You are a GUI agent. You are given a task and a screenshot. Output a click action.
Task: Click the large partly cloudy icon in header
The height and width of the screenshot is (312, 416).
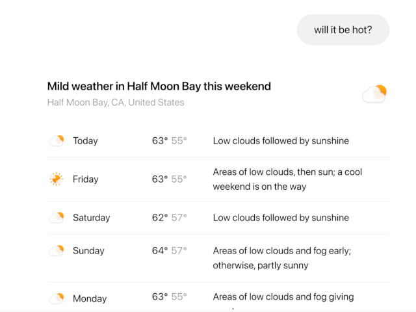tap(374, 94)
